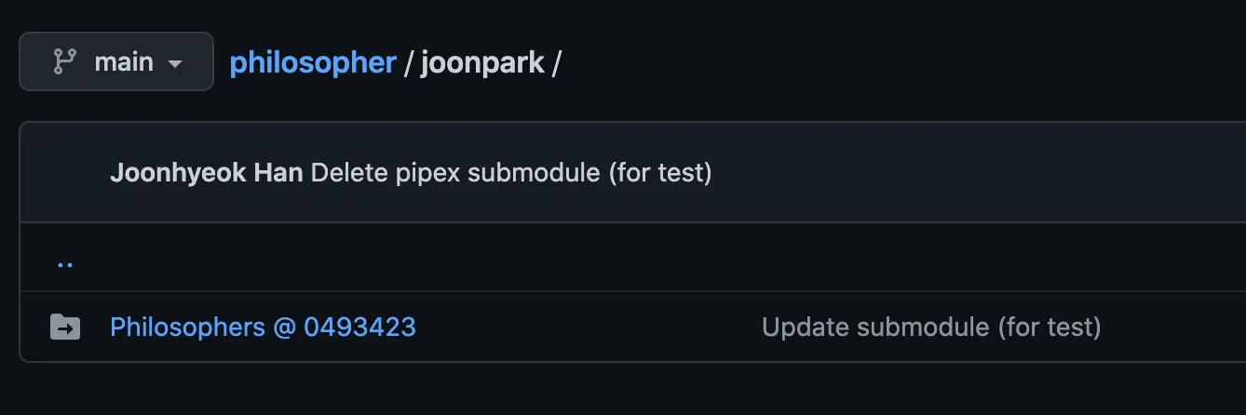Click the "main" branch name label
Viewport: 1246px width, 415px height.
pos(123,62)
